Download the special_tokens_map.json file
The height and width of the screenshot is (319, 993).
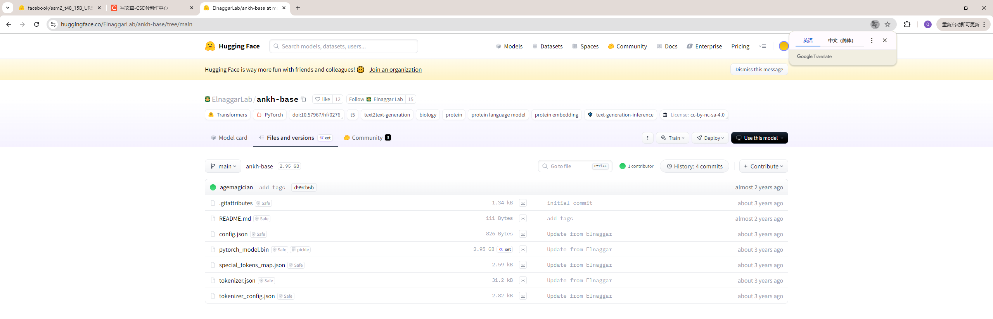523,265
